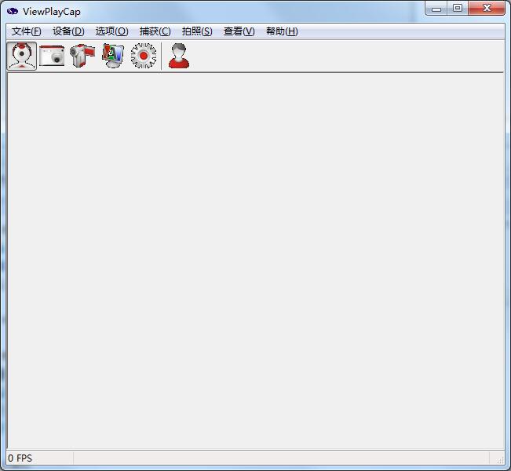
Task: Click the photo camera snapshot icon
Action: click(52, 56)
